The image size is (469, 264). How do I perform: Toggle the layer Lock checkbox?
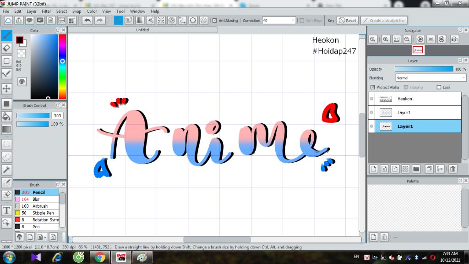(x=439, y=87)
